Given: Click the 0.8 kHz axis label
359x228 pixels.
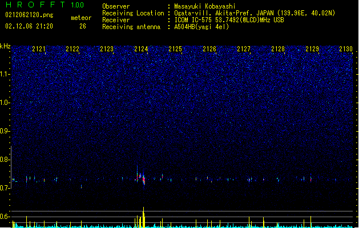Looking at the screenshot, I should [5, 160].
